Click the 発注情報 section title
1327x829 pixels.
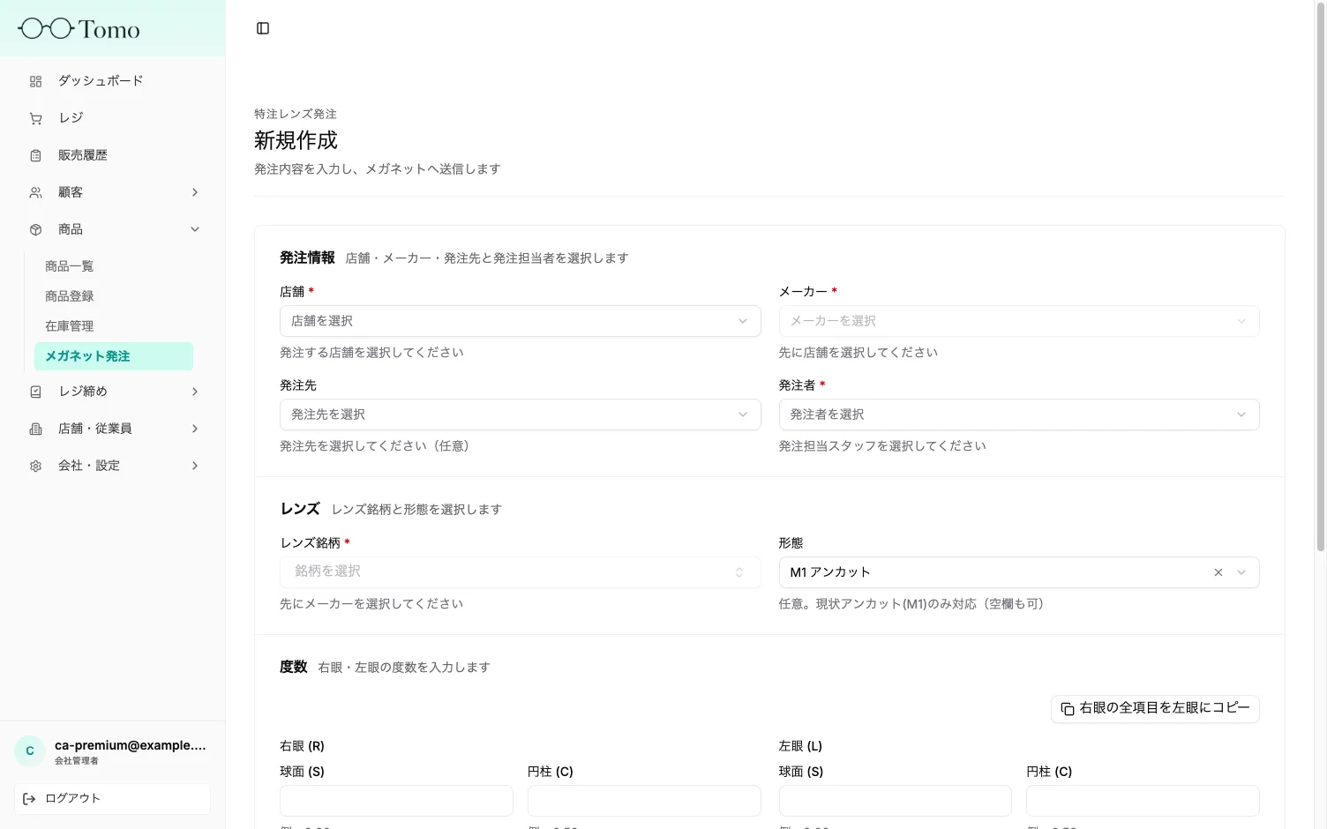[307, 258]
